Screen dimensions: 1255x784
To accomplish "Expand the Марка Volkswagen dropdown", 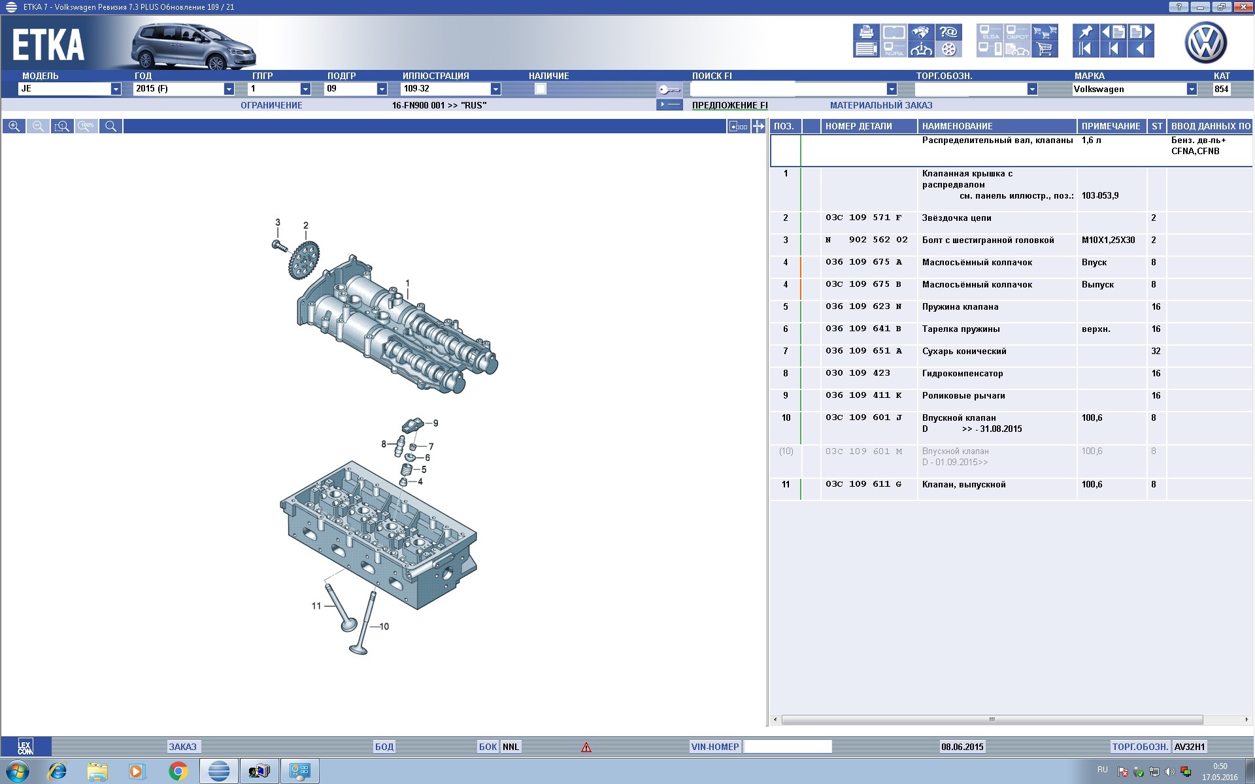I will pos(1192,89).
